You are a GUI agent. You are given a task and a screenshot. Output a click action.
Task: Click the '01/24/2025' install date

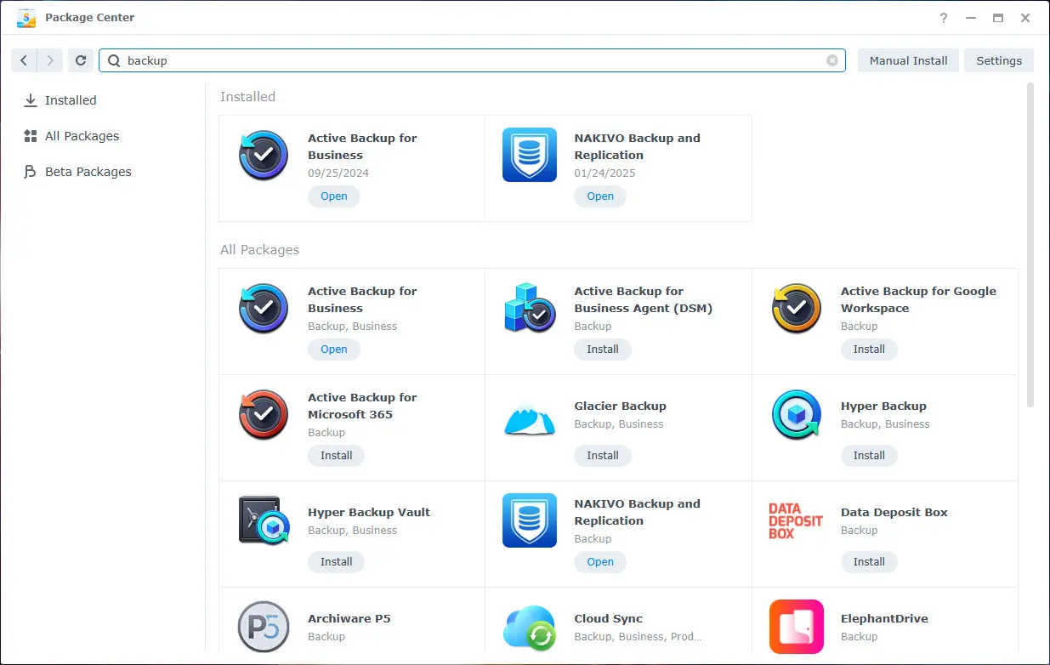pos(605,173)
